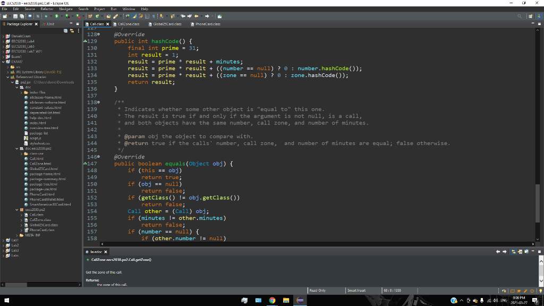Click the volume icon in system tray
Image resolution: width=544 pixels, height=306 pixels.
(x=496, y=301)
